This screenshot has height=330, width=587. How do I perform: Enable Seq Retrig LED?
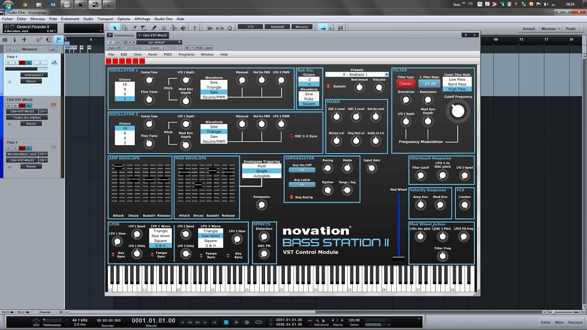[x=292, y=197]
